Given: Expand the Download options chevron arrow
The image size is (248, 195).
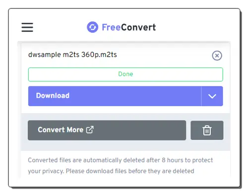Looking at the screenshot, I should point(212,96).
